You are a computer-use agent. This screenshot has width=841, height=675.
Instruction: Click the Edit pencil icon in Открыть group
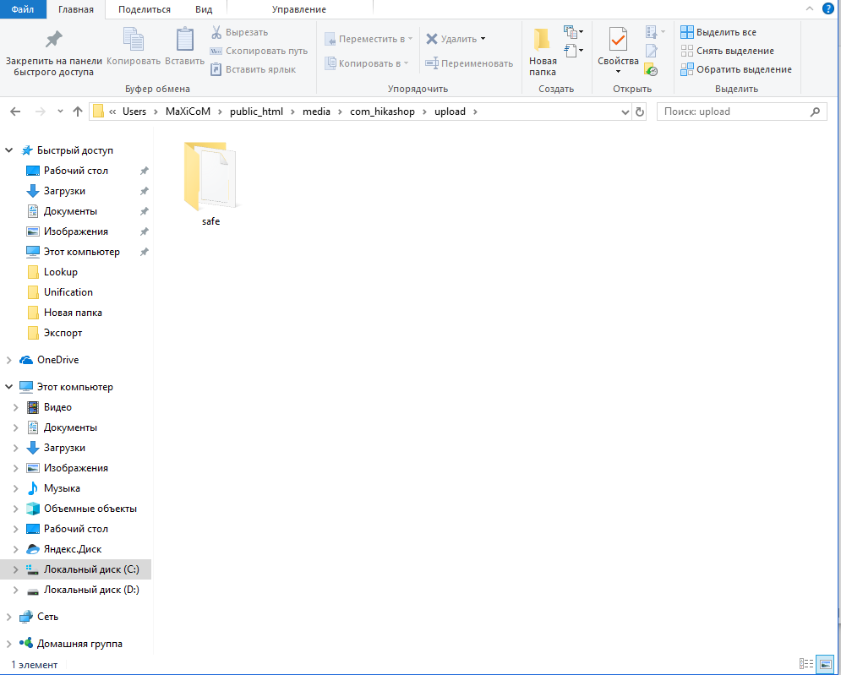[651, 51]
